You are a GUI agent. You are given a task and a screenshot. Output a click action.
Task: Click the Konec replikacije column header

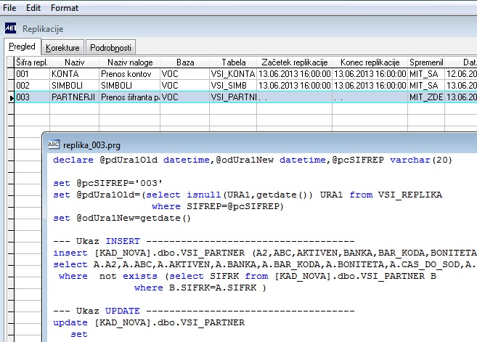(369, 63)
